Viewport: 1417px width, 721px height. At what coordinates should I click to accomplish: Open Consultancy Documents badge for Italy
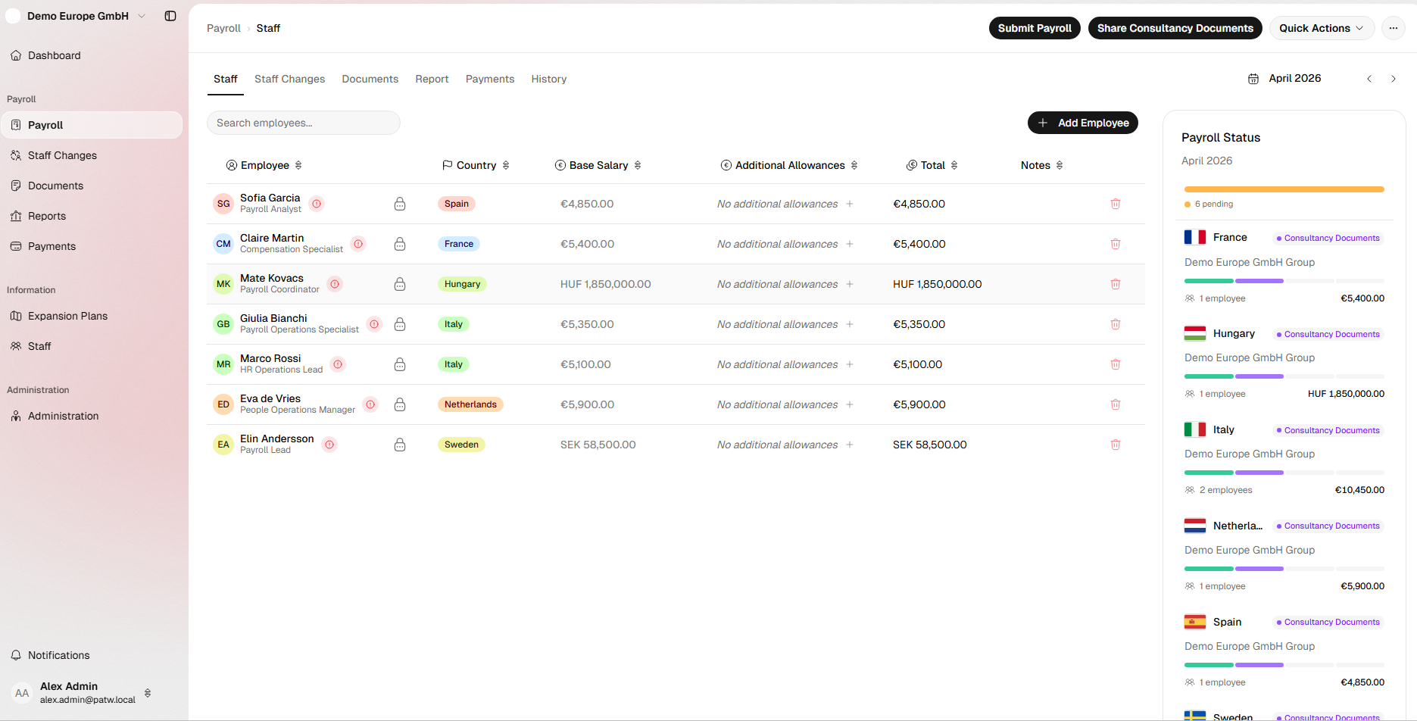1328,430
